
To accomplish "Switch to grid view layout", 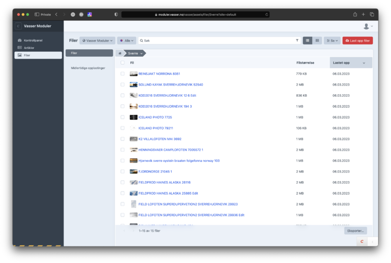I will (317, 41).
